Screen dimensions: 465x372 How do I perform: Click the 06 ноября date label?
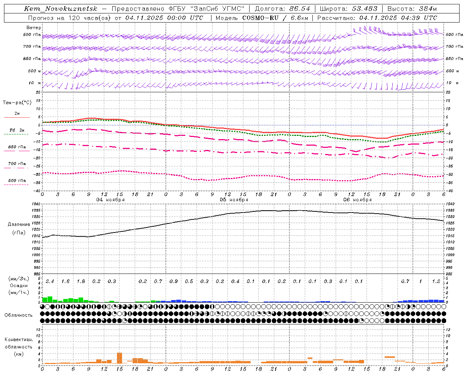(x=357, y=200)
